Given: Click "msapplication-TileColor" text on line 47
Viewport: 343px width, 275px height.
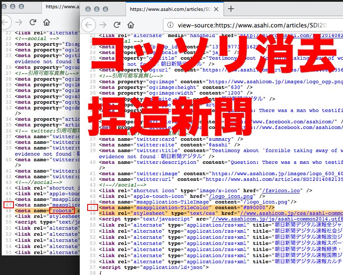Looking at the screenshot, I should (173, 207).
